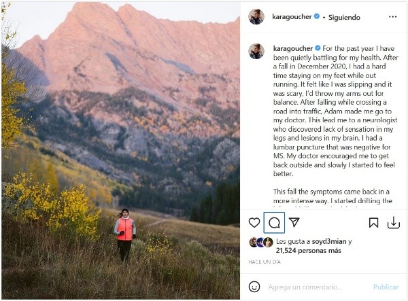Focus the Agrega un comentario field
Image resolution: width=408 pixels, height=301 pixels.
(314, 287)
